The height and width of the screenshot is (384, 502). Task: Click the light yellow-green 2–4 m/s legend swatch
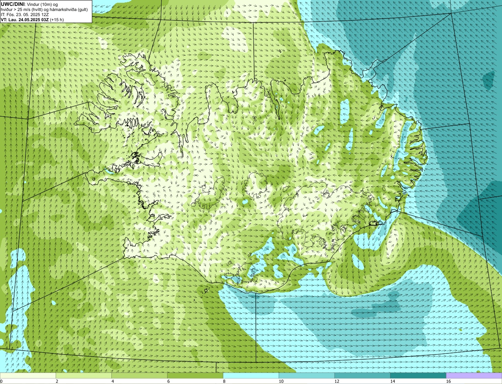click(x=84, y=375)
